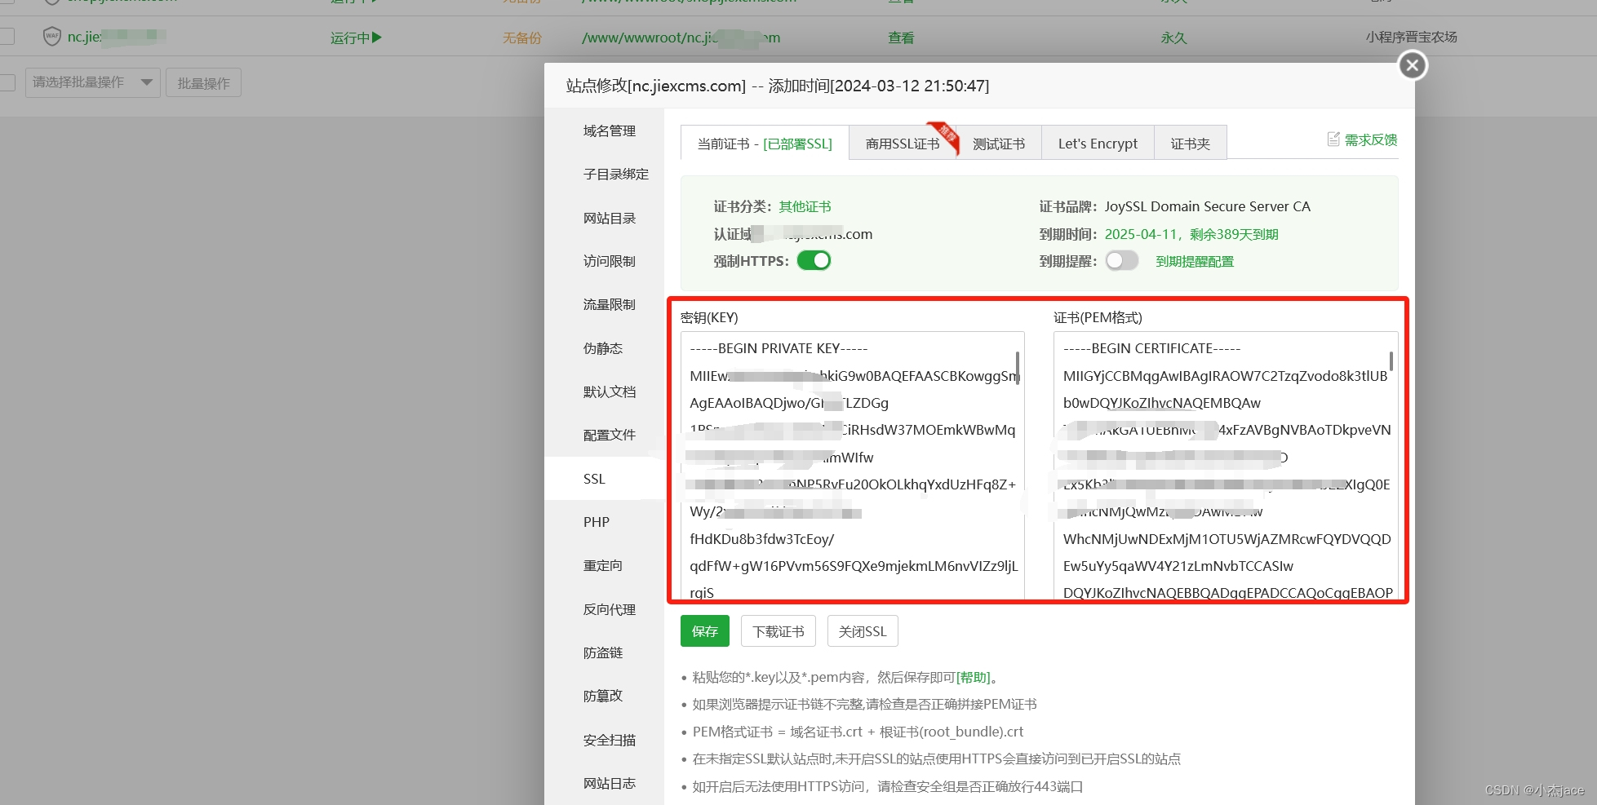Click the 下载证书 button
This screenshot has height=805, width=1597.
click(x=779, y=631)
